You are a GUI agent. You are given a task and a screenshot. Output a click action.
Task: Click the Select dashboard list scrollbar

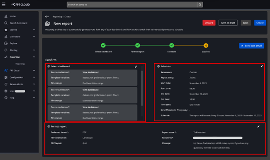click(142, 88)
